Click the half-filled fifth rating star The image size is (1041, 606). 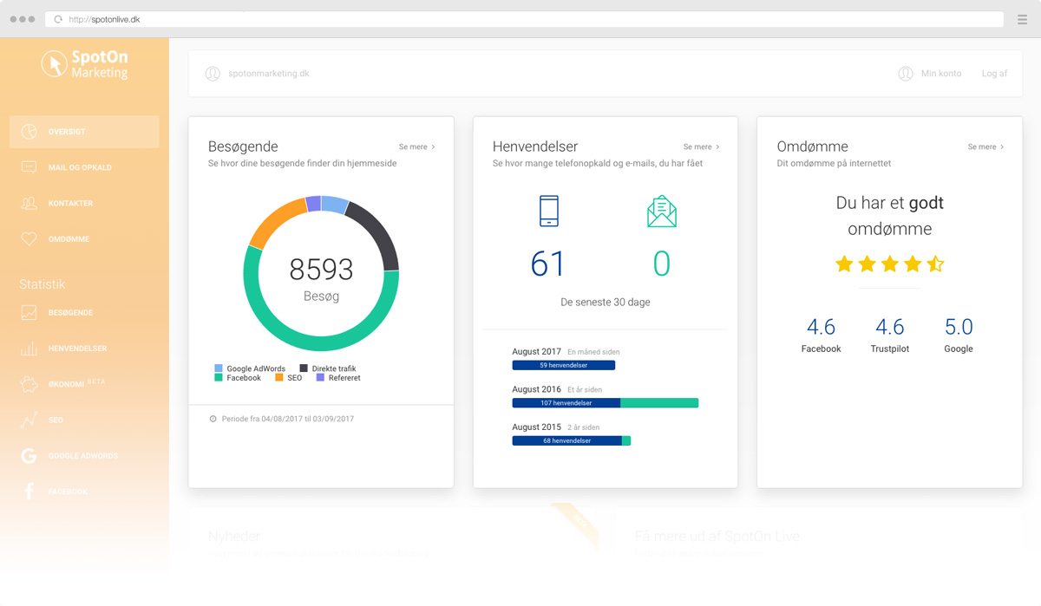(935, 264)
